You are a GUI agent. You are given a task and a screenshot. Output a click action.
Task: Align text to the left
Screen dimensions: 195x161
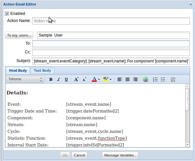120,79
